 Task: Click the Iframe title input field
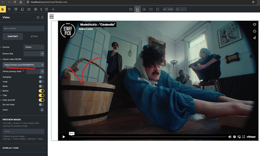pos(32,54)
